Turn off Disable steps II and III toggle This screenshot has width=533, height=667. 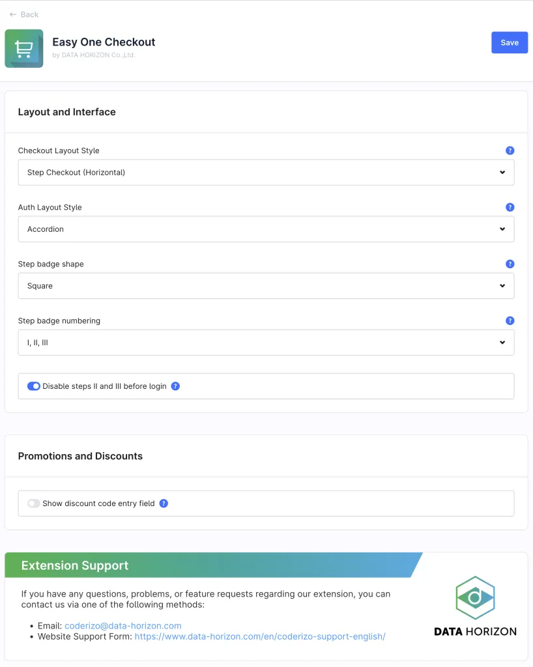34,386
